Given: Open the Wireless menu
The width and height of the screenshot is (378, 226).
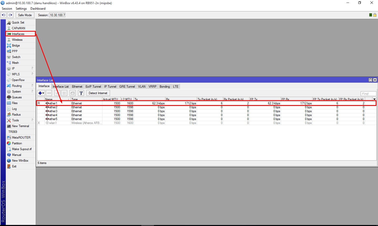Looking at the screenshot, I should pos(20,40).
